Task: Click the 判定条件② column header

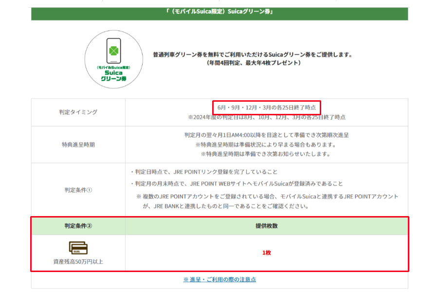Action: (x=78, y=226)
